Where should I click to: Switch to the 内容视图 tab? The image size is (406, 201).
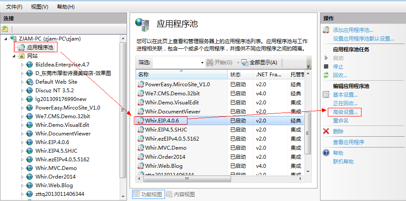click(181, 195)
